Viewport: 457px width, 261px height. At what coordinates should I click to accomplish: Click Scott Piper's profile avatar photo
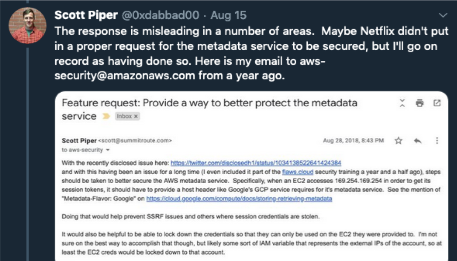pos(28,26)
